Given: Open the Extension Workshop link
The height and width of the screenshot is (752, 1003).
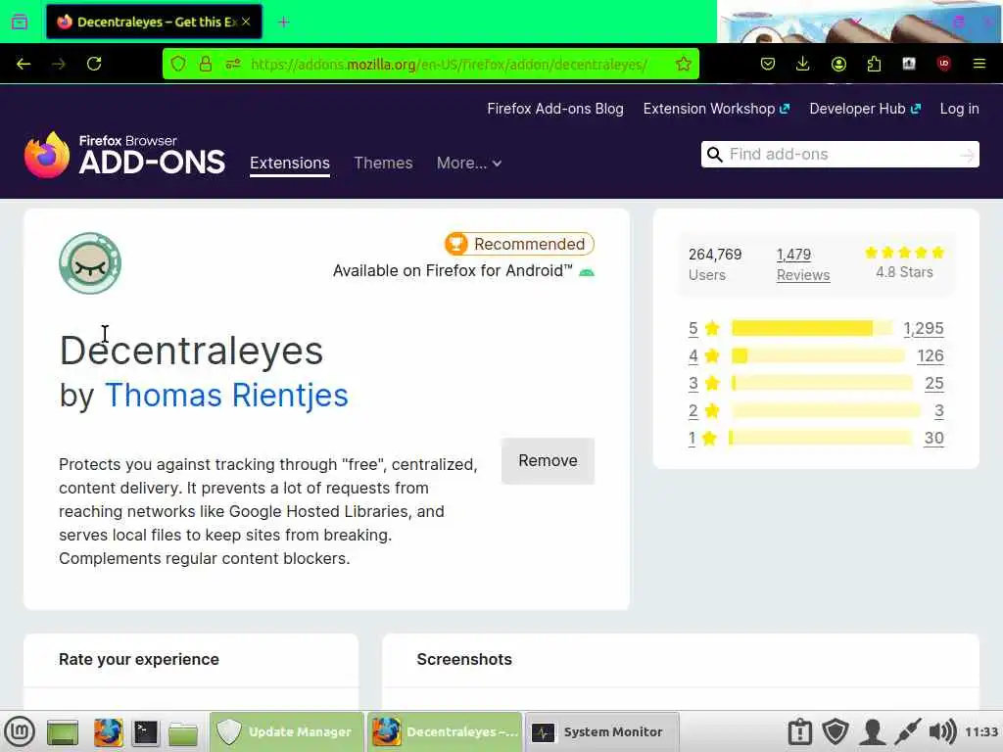Looking at the screenshot, I should point(716,109).
